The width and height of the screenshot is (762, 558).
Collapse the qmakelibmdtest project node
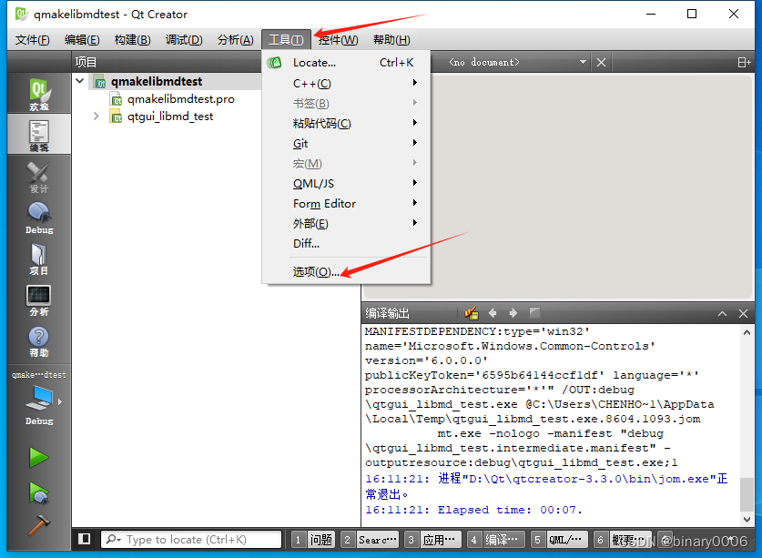click(x=80, y=81)
